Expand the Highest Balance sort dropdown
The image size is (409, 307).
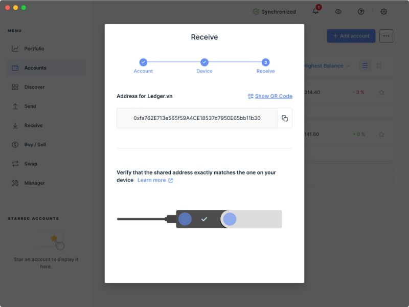327,66
